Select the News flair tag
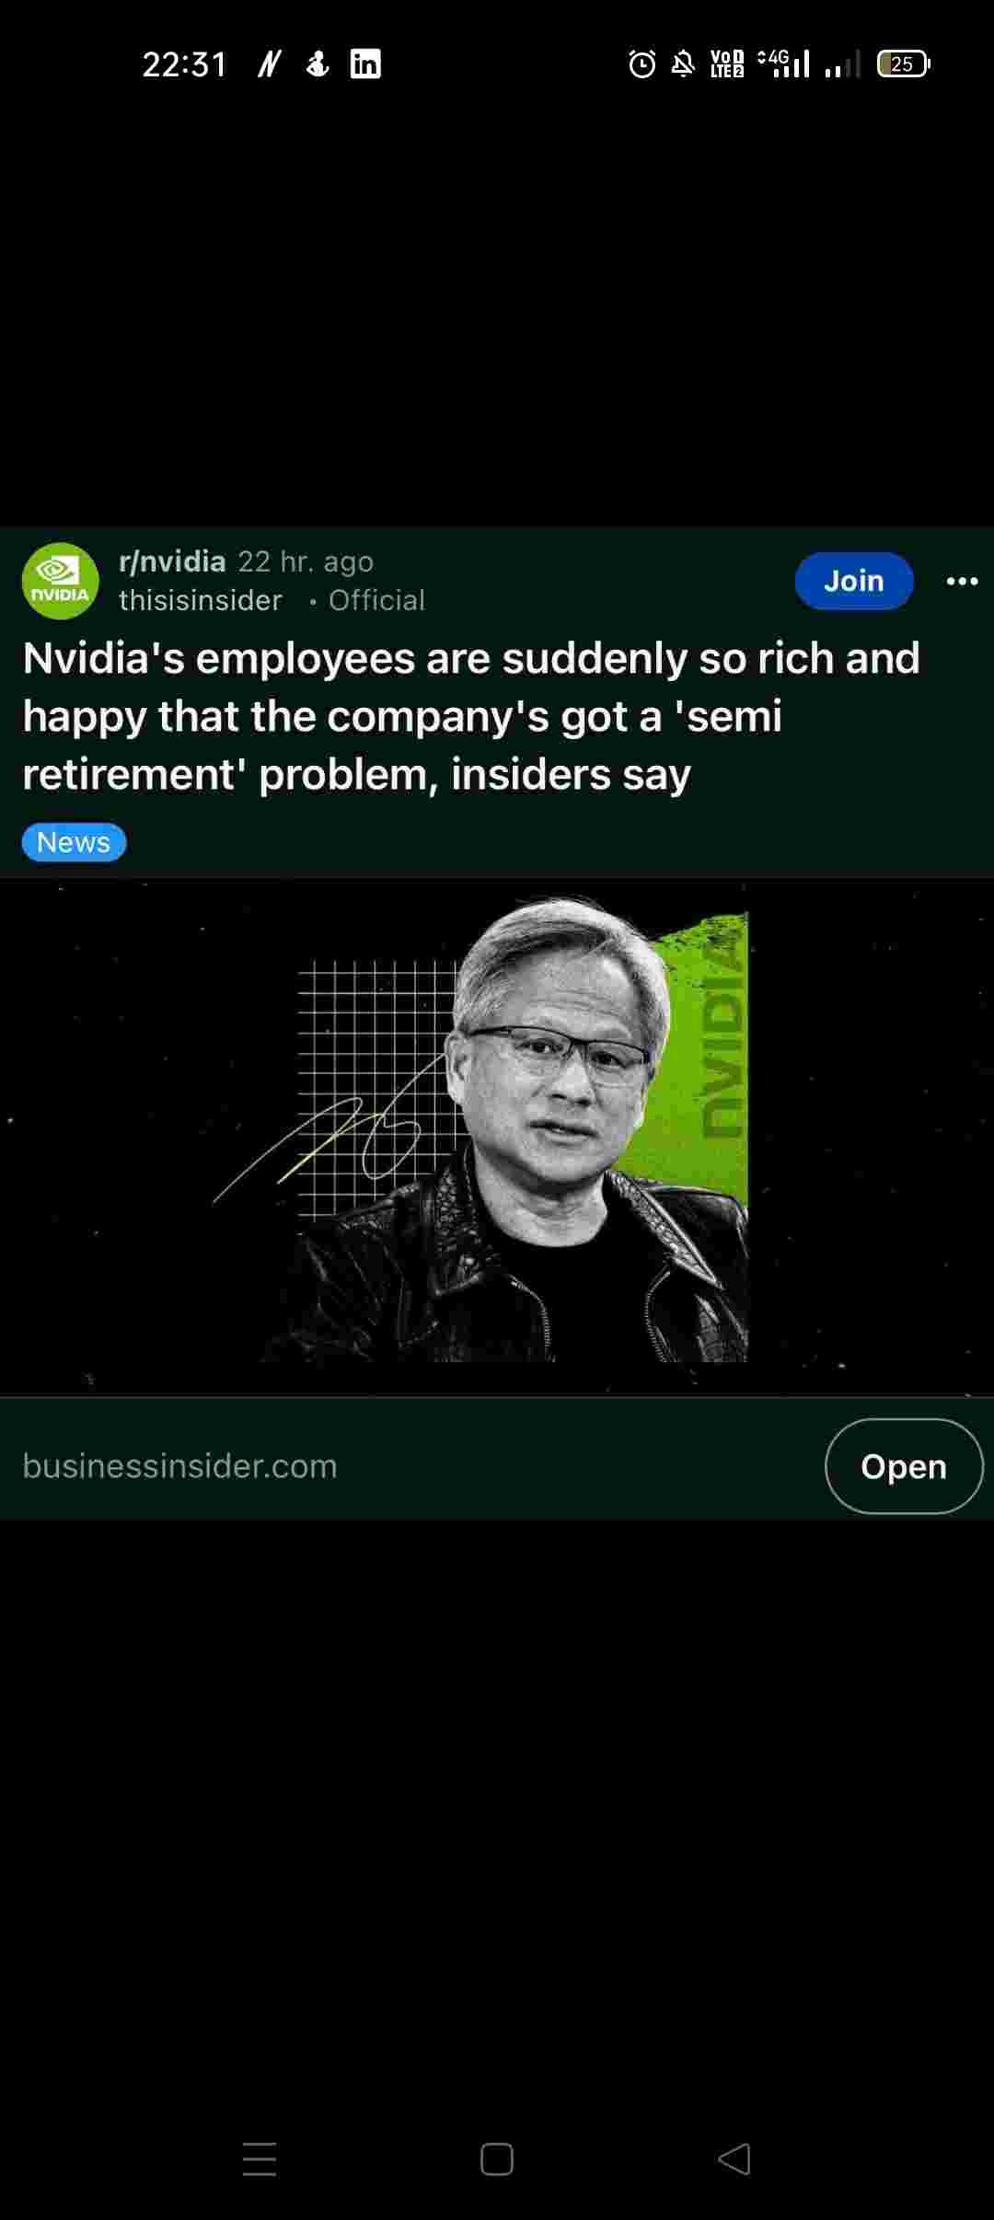This screenshot has height=2220, width=994. pos(74,842)
